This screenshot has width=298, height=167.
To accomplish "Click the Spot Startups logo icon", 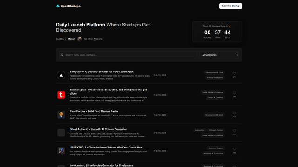I will (58, 6).
